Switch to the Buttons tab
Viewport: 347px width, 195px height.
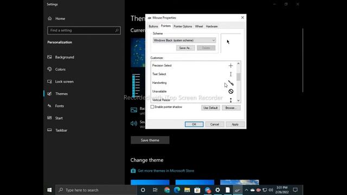pos(153,27)
